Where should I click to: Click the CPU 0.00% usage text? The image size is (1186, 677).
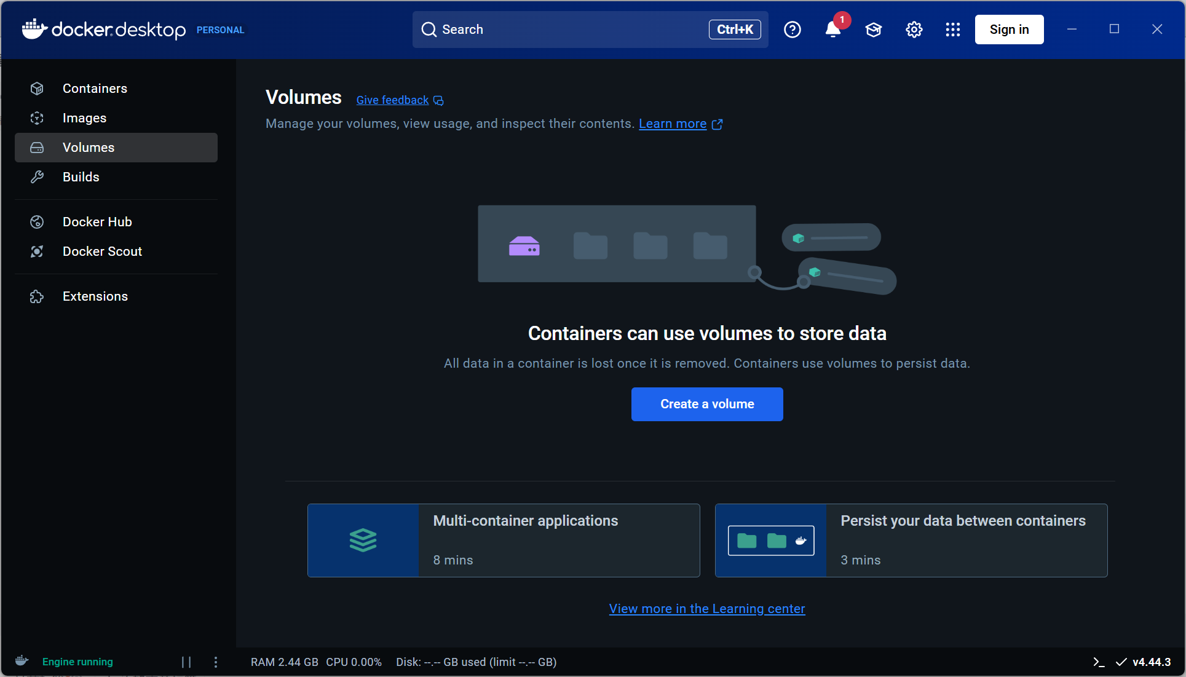point(354,662)
